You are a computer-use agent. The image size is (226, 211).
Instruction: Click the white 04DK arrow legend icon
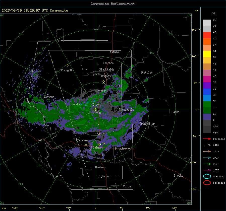pyautogui.click(x=207, y=145)
